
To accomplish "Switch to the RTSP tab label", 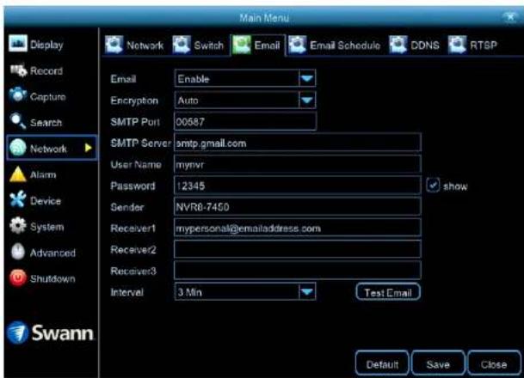I will (x=484, y=46).
